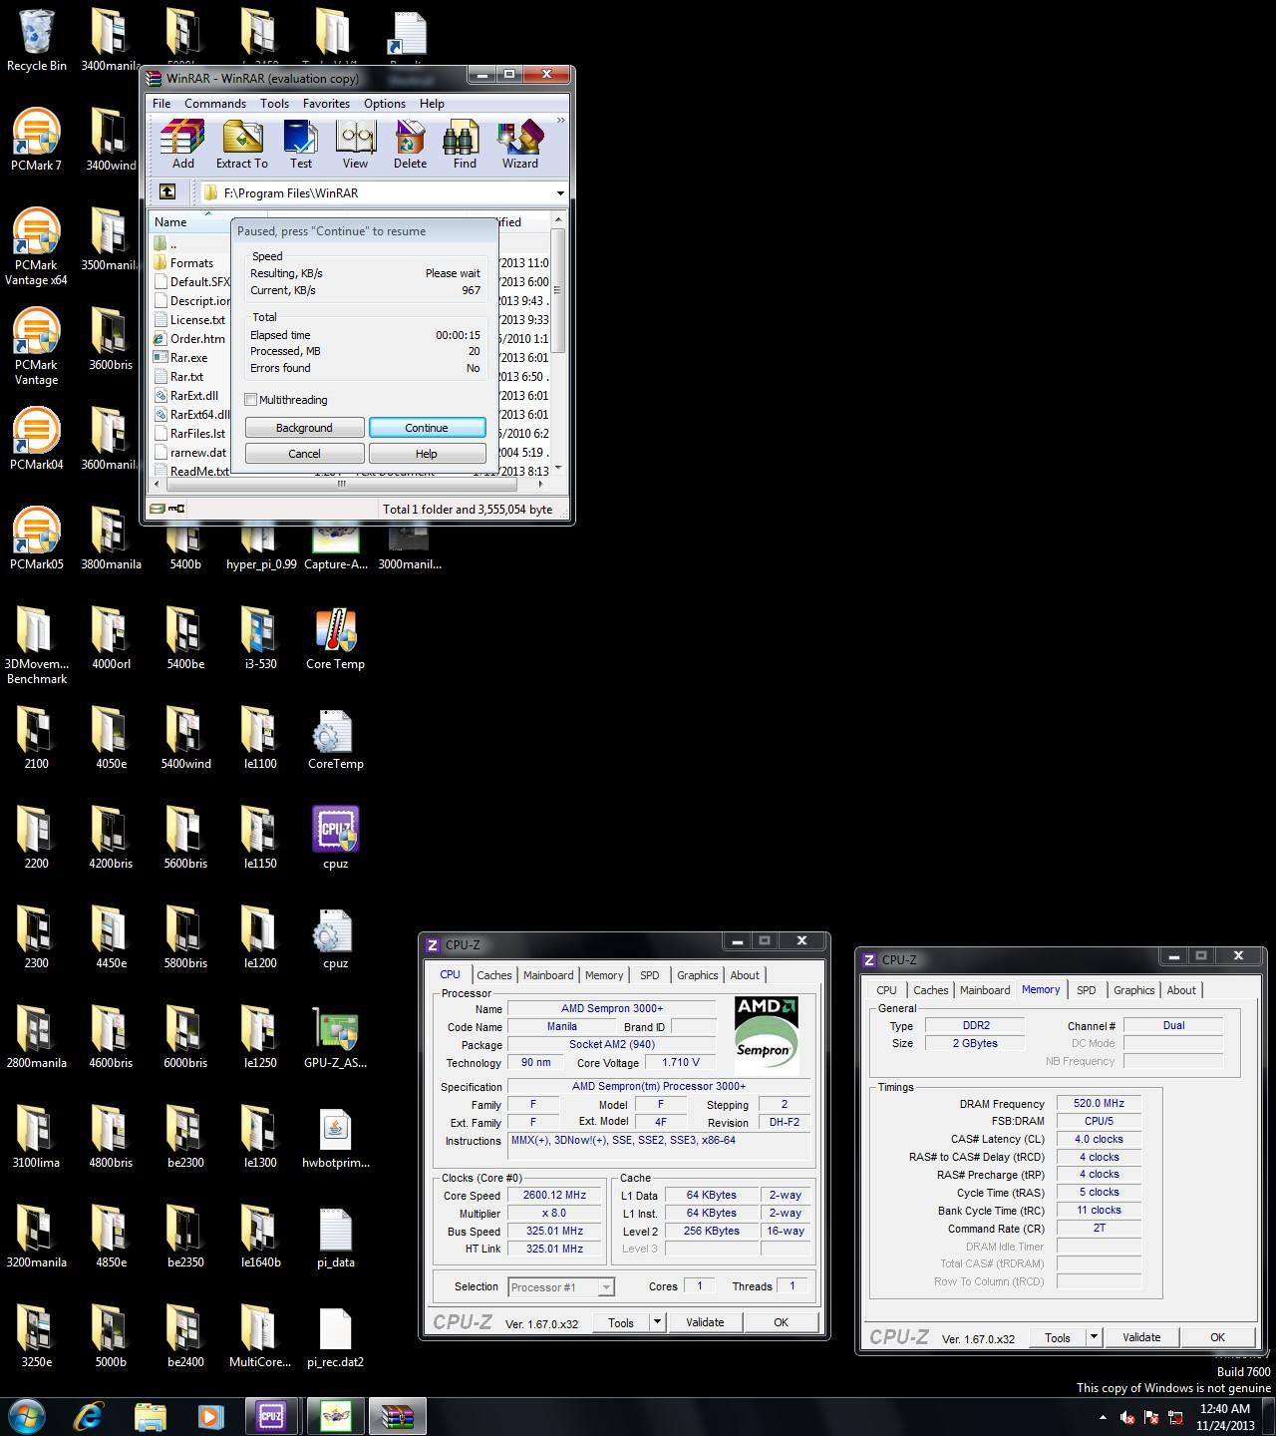The height and width of the screenshot is (1436, 1276).
Task: Select the GPU-Z_AS... desktop icon
Action: point(335,1037)
